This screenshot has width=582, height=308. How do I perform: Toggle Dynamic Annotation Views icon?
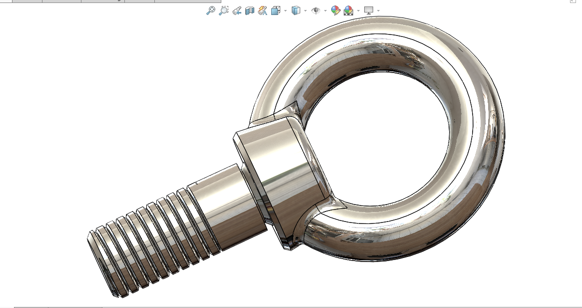[x=262, y=10]
